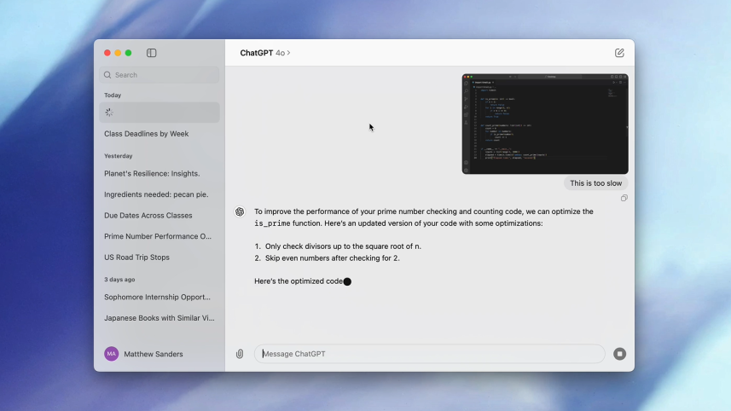
Task: Open the ChatGPT 4o model dropdown
Action: (x=265, y=53)
